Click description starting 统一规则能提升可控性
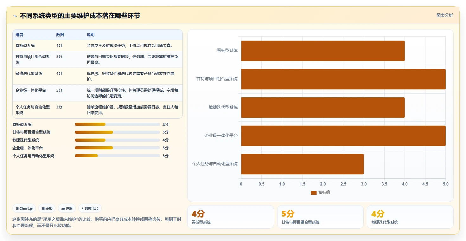Screen dimensions: 466x241 click(132, 93)
